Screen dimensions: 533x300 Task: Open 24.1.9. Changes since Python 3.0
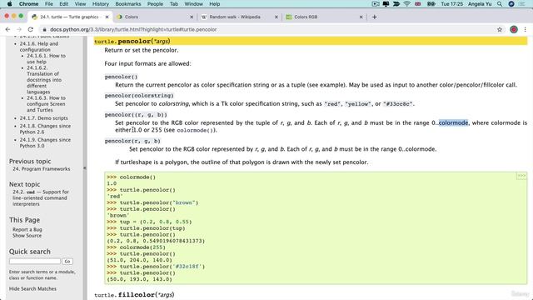click(45, 142)
